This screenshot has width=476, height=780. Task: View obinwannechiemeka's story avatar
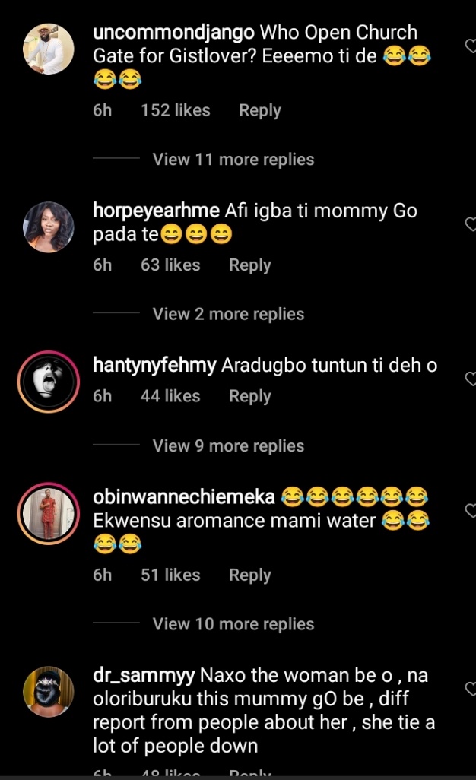[49, 513]
